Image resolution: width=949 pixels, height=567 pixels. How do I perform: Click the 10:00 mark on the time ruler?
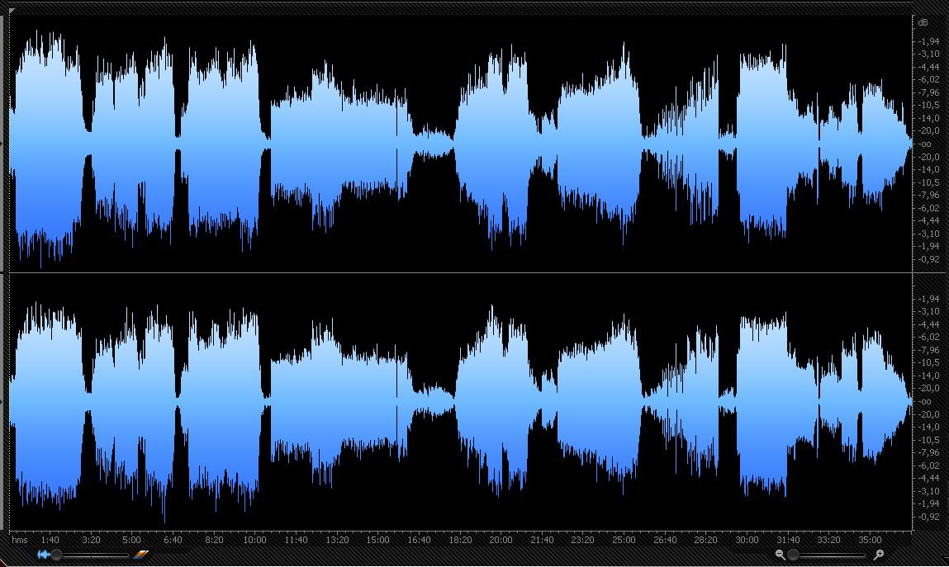click(254, 540)
